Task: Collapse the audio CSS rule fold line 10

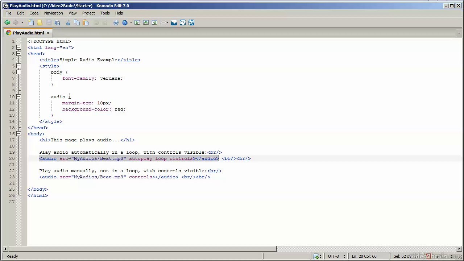Action: click(18, 97)
